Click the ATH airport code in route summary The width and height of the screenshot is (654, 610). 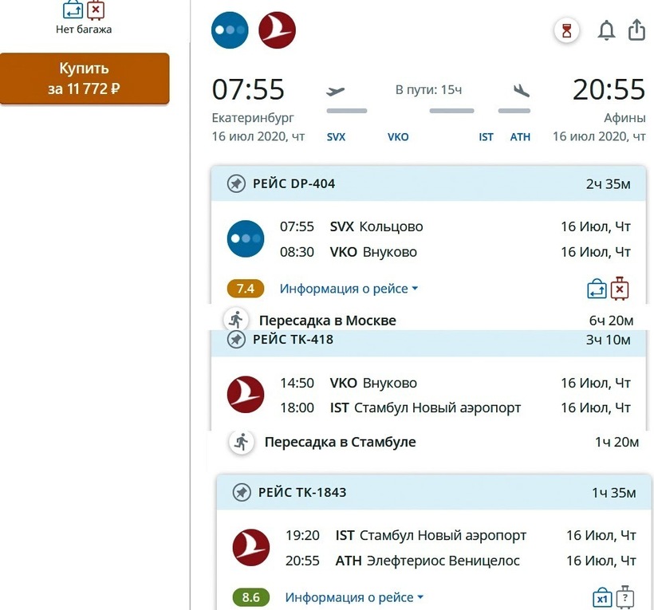tap(520, 137)
